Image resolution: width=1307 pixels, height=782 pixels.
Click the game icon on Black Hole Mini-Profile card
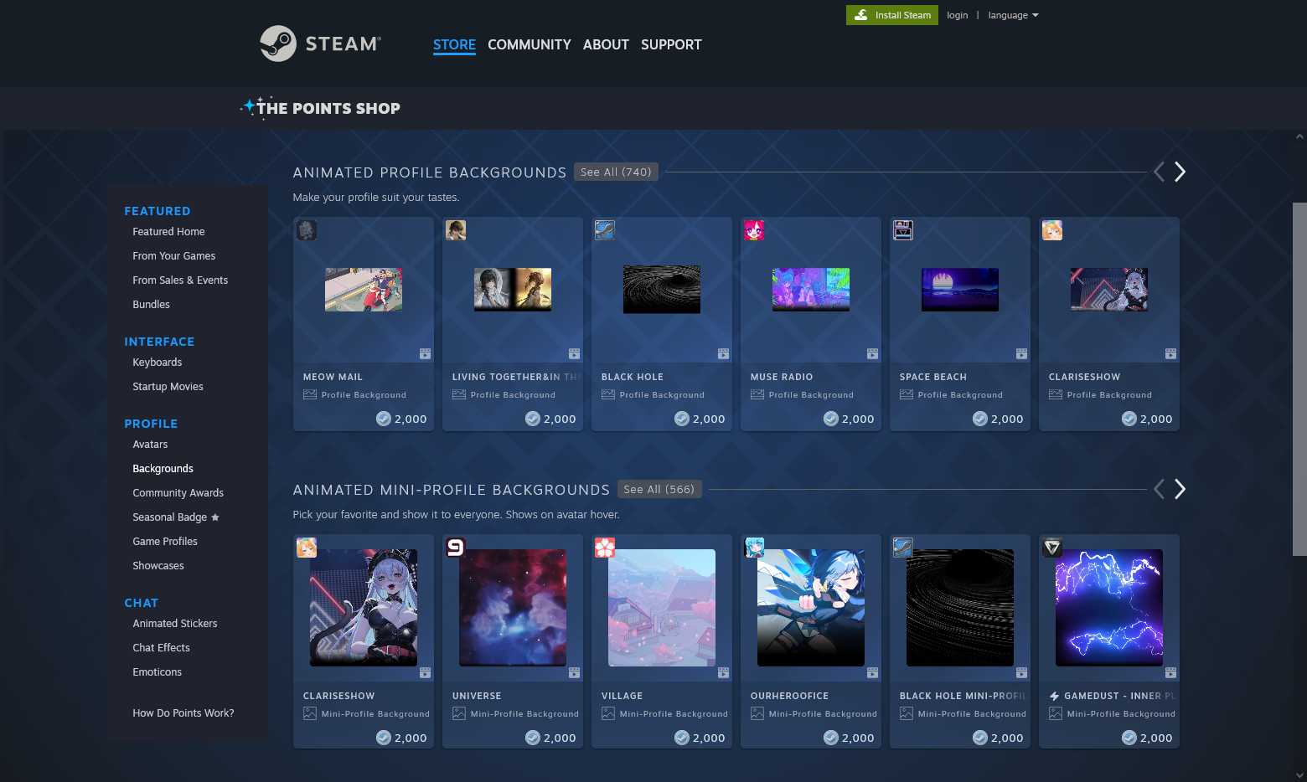[903, 548]
